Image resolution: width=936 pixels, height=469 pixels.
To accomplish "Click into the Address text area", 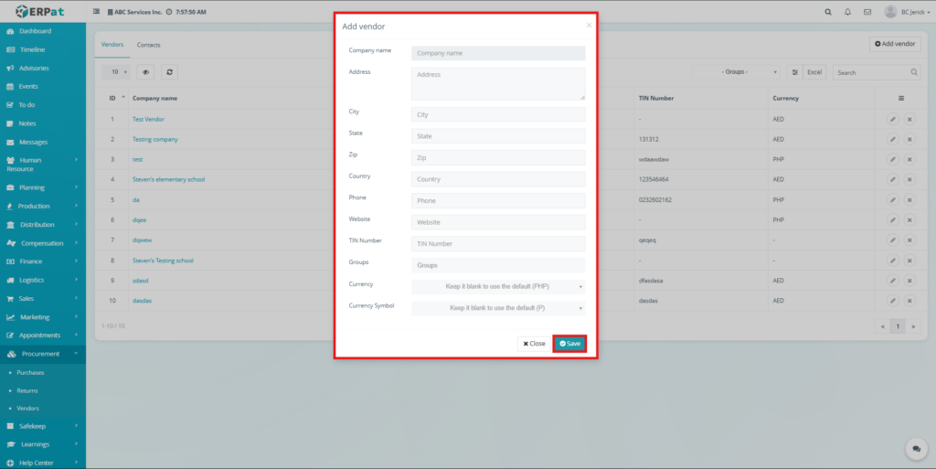I will tap(498, 83).
